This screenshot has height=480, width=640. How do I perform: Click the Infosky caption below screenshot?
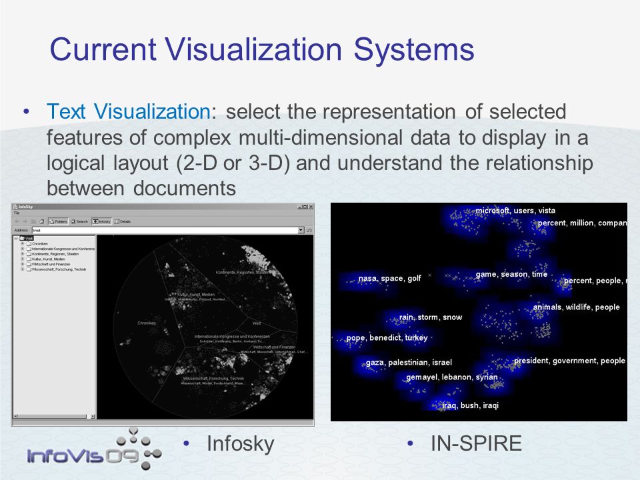click(241, 444)
